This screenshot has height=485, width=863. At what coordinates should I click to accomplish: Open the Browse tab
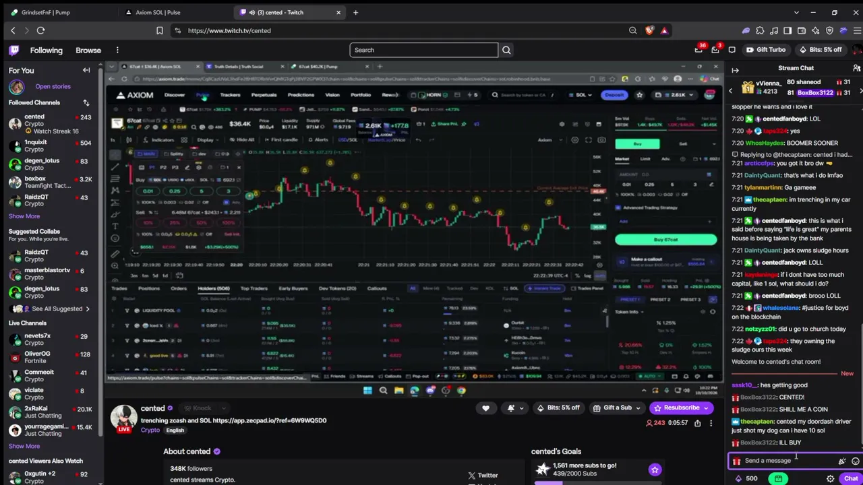88,50
